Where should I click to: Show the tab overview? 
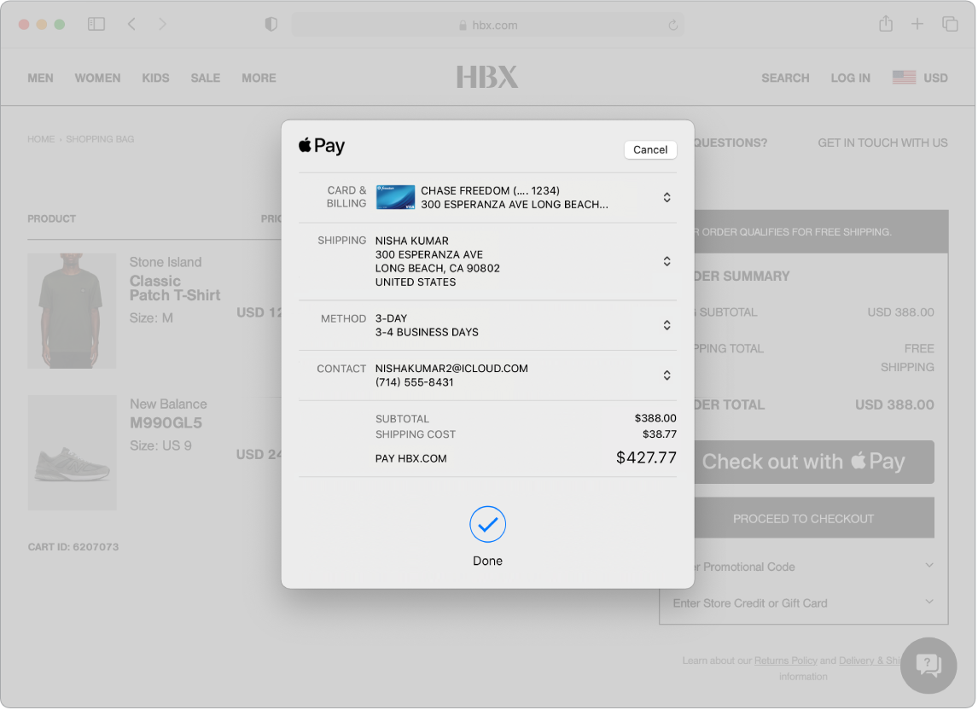950,24
